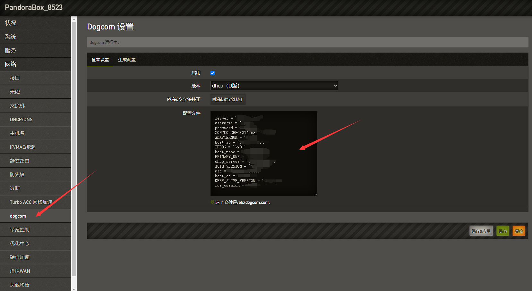Open 负载均衡 from the sidebar
Viewport: 532px width, 291px height.
[35, 285]
